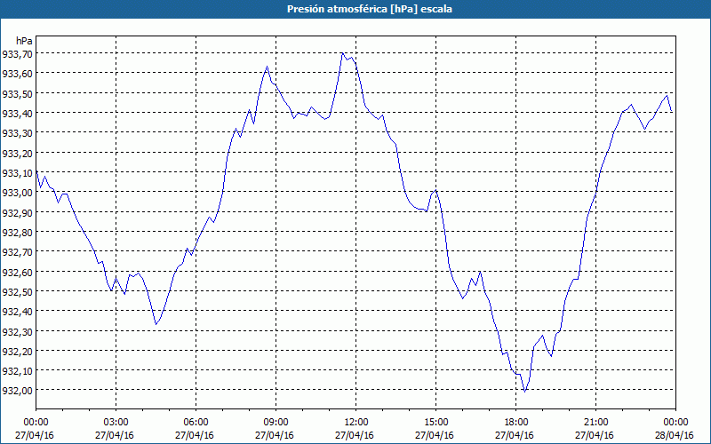711x444 pixels.
Task: Select the 933,60 y-axis value
Action: [x=17, y=73]
